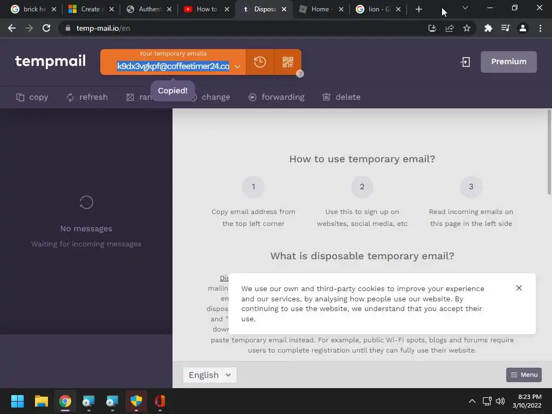Close the 'lion' Google tab
This screenshot has height=414, width=552.
pos(398,9)
